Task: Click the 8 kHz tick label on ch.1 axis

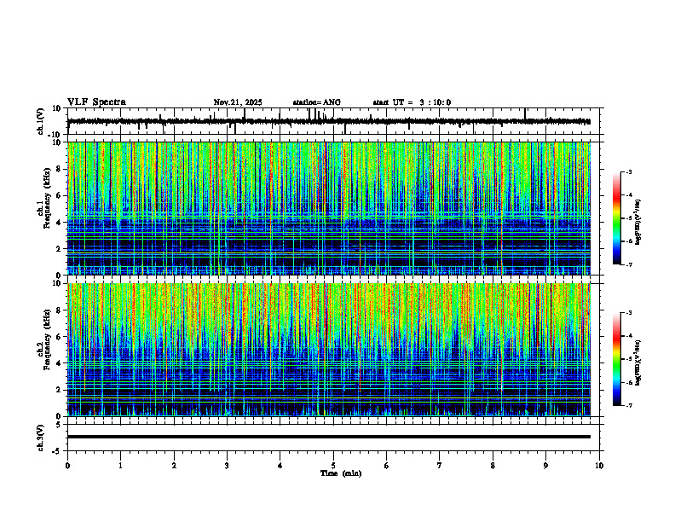Action: click(59, 169)
